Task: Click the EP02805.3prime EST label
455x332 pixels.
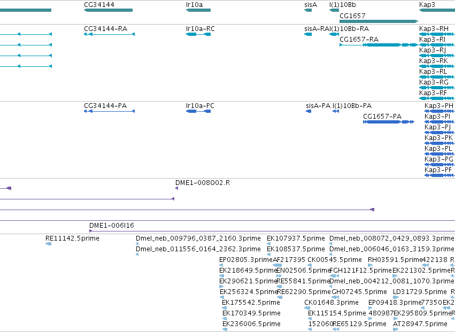Action: tap(246, 260)
